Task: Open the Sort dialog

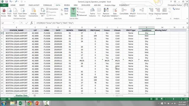Action: tap(66, 11)
